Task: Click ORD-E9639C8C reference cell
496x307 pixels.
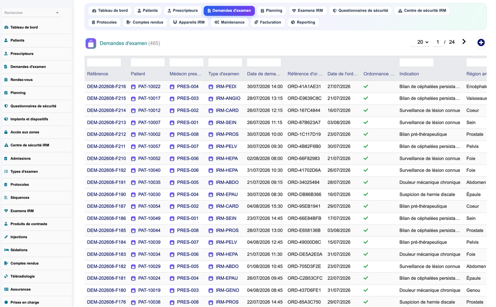Action: pyautogui.click(x=305, y=99)
